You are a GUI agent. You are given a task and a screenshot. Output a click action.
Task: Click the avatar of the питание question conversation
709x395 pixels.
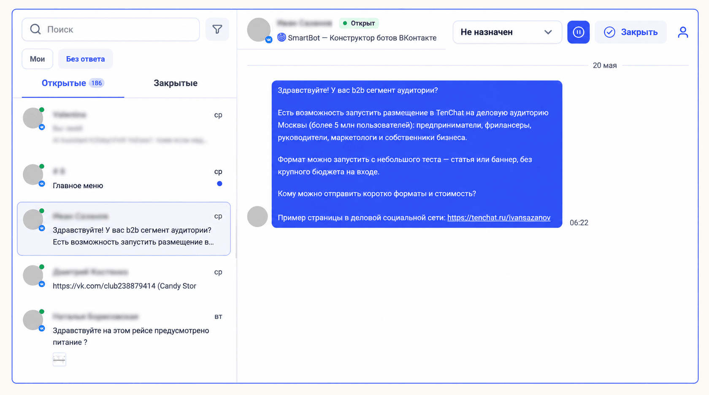[33, 320]
